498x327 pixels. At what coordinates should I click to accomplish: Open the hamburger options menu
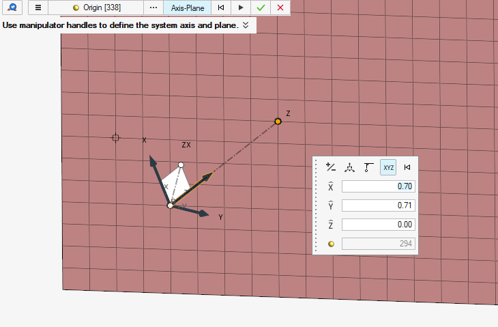pos(38,8)
